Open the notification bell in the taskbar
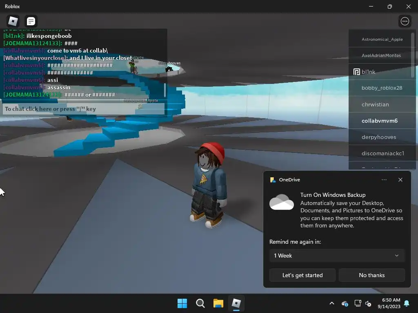 point(407,303)
